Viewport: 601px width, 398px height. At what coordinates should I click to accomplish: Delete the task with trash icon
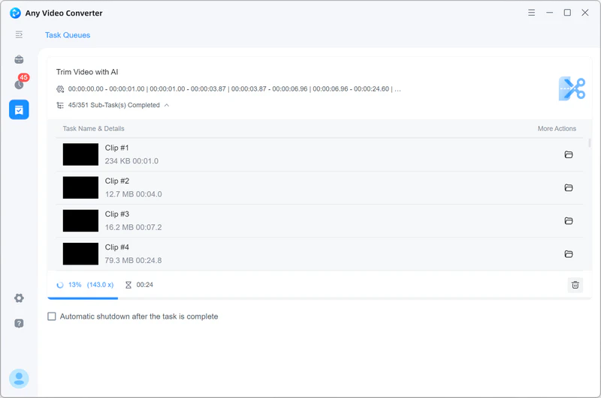[575, 285]
